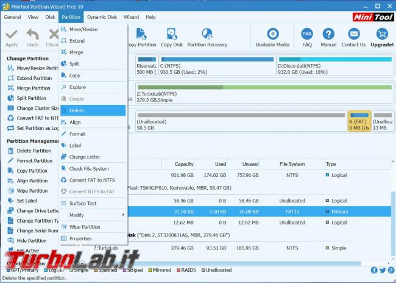Open Copy Partition from the toolbar

coord(141,38)
